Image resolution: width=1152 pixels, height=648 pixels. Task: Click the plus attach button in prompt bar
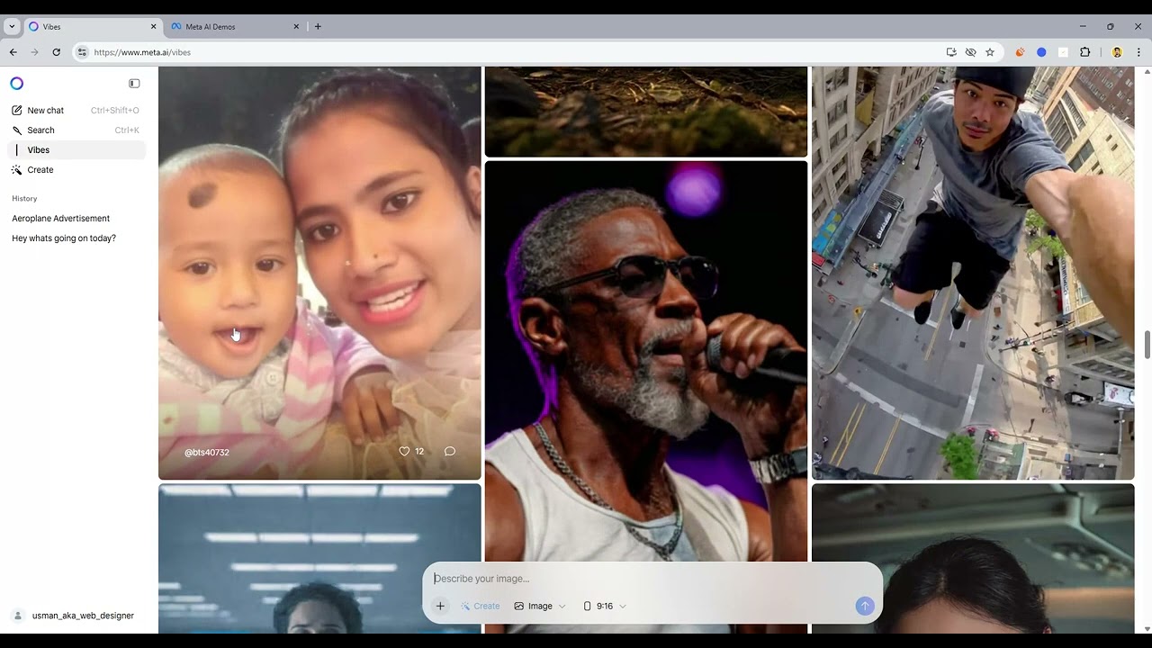point(440,606)
